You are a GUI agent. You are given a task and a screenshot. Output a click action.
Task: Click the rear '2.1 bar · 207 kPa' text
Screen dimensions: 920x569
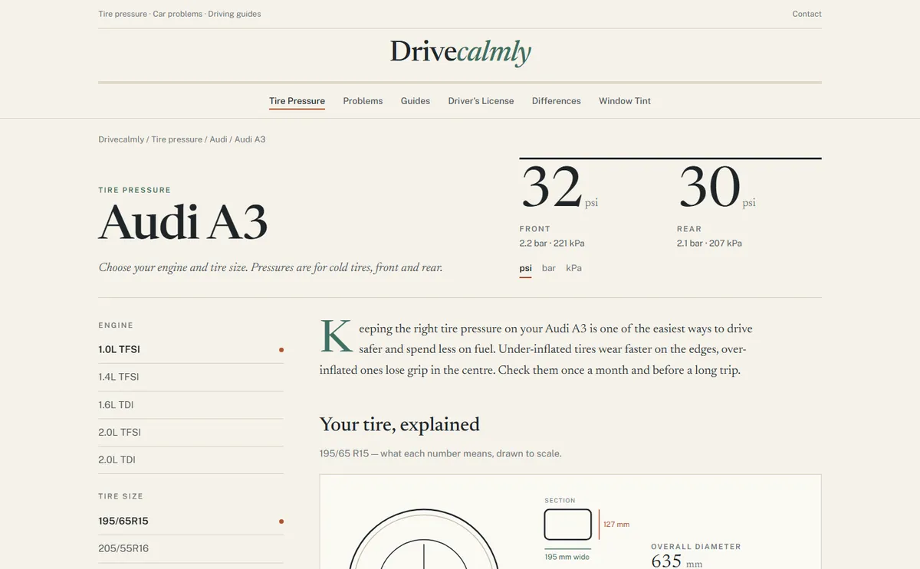click(709, 244)
